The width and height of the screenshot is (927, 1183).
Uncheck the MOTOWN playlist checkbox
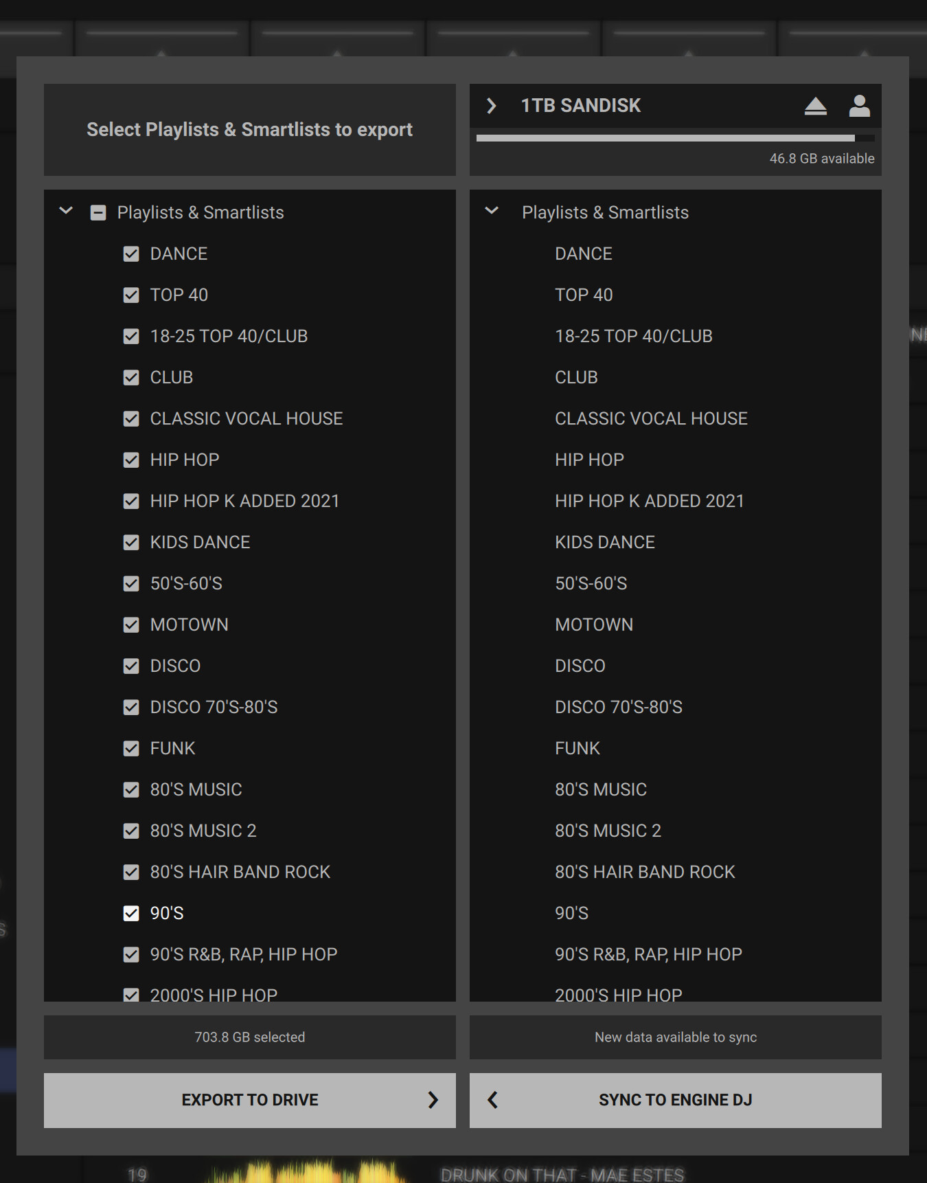(131, 625)
